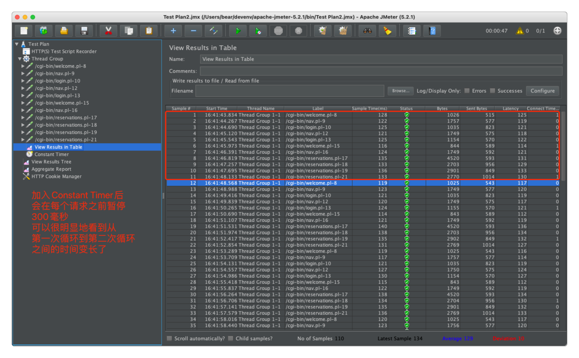Save the test plan with disk icon
The image size is (579, 358).
pyautogui.click(x=84, y=31)
